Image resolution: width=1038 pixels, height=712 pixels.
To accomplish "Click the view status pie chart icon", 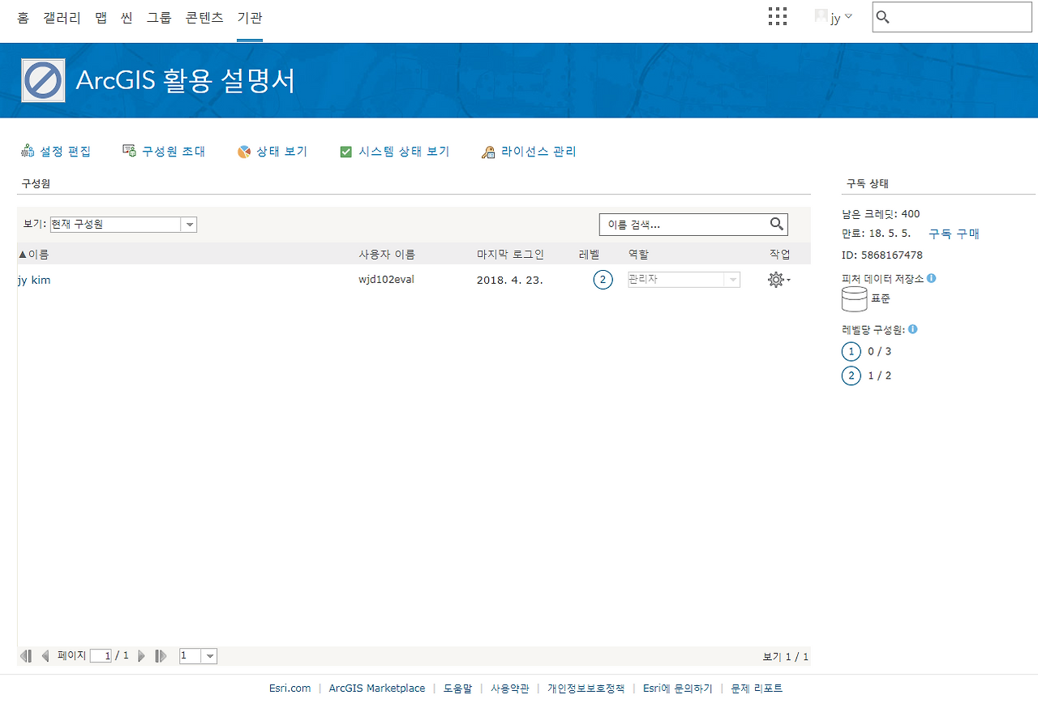I will click(x=244, y=152).
